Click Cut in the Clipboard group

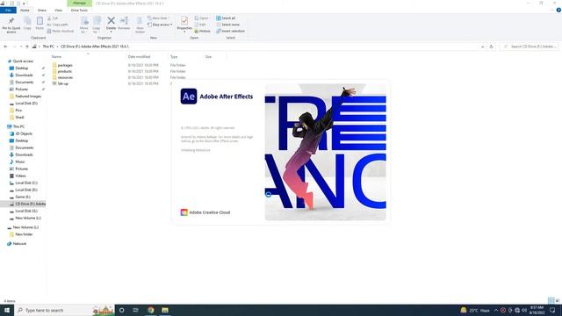pos(53,18)
